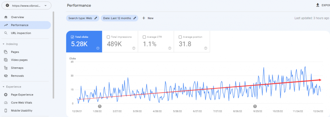Click the Removals hidden-eye icon
Image resolution: width=330 pixels, height=117 pixels.
tap(6, 76)
